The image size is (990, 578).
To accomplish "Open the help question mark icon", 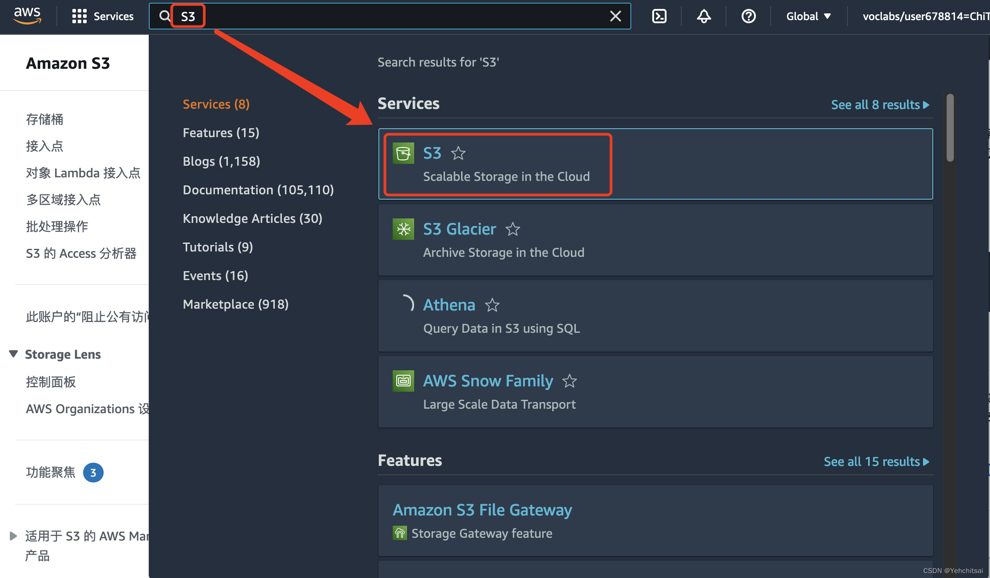I will tap(748, 16).
